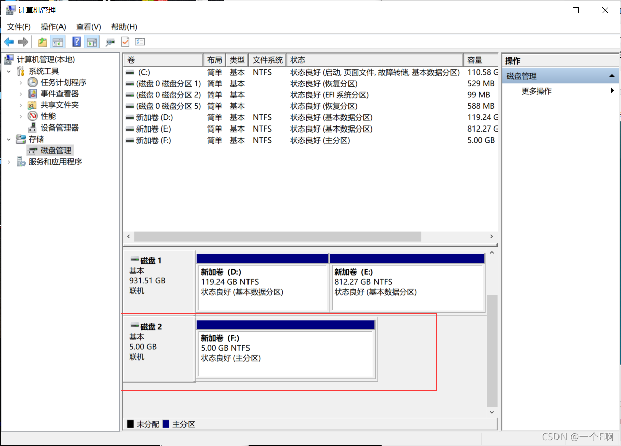Click the checklist settings toolbar icon

tap(140, 42)
